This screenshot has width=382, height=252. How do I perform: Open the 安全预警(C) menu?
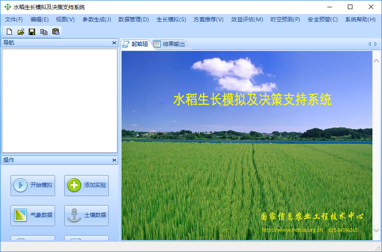tap(322, 20)
